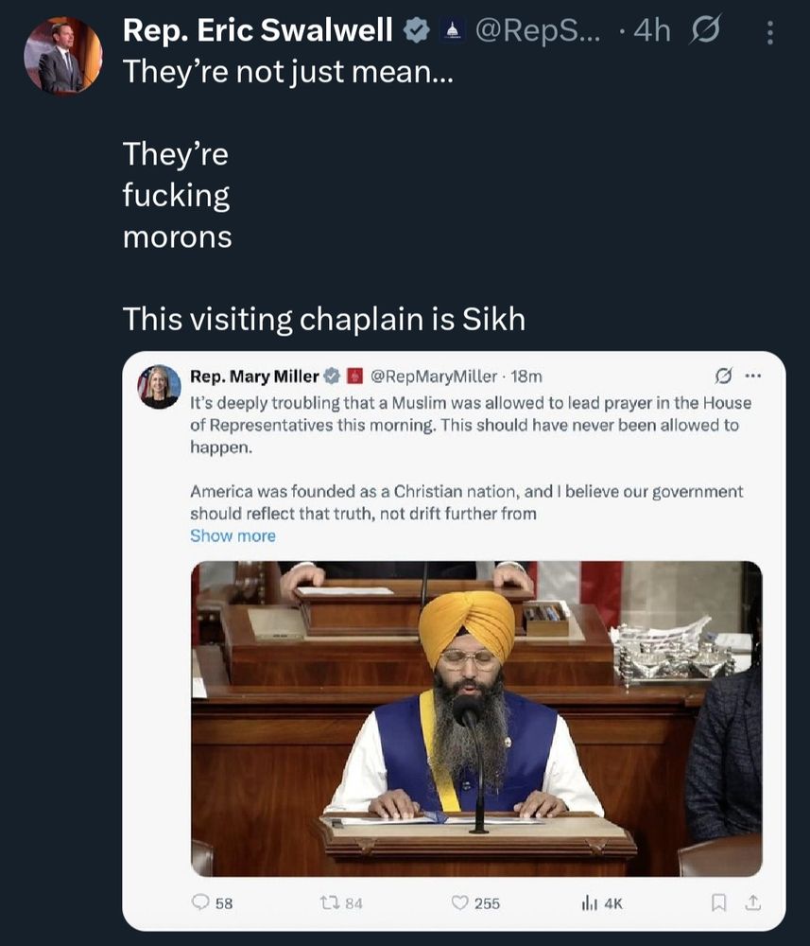The image size is (810, 946).
Task: Click the @RepS... handle text
Action: coord(538,30)
